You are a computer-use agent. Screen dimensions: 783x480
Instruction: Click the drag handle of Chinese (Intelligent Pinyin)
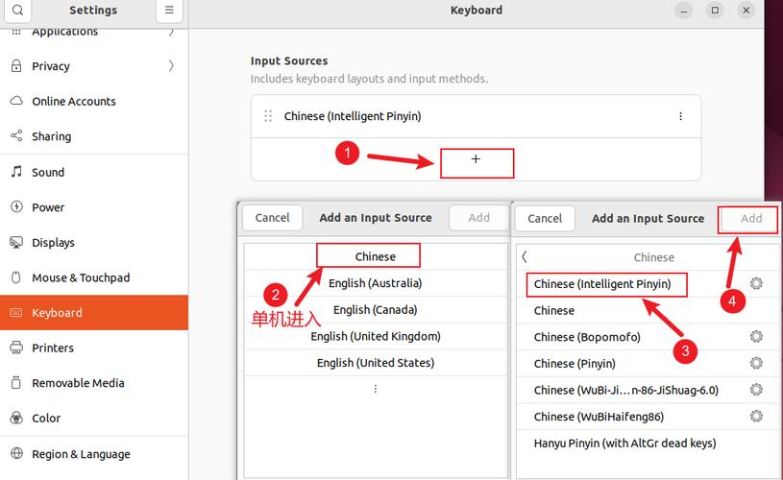pyautogui.click(x=268, y=116)
